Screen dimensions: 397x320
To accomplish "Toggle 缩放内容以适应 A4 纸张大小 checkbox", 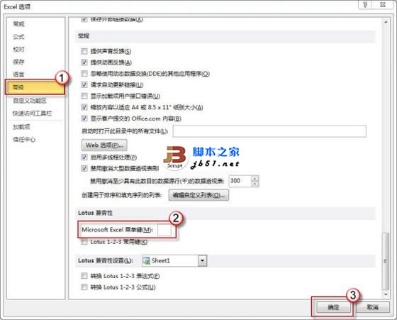I will tap(84, 107).
